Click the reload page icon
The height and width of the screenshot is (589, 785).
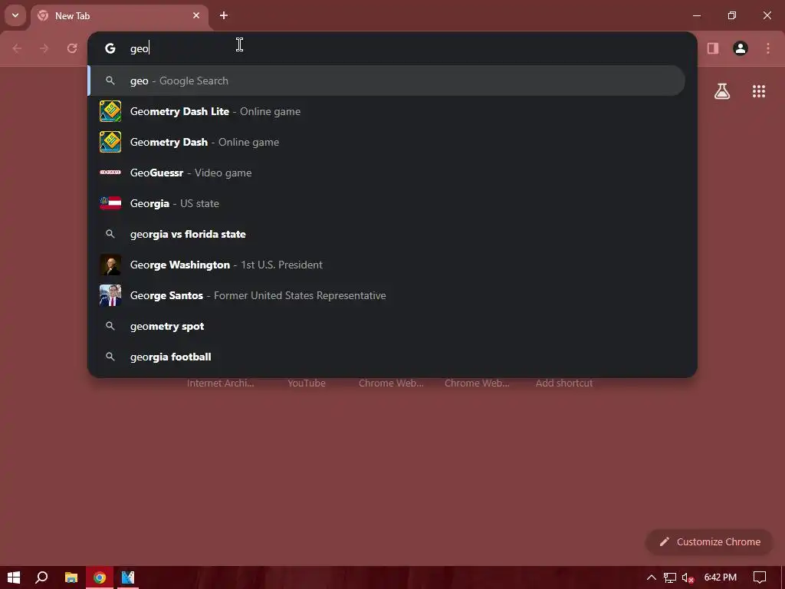[72, 48]
